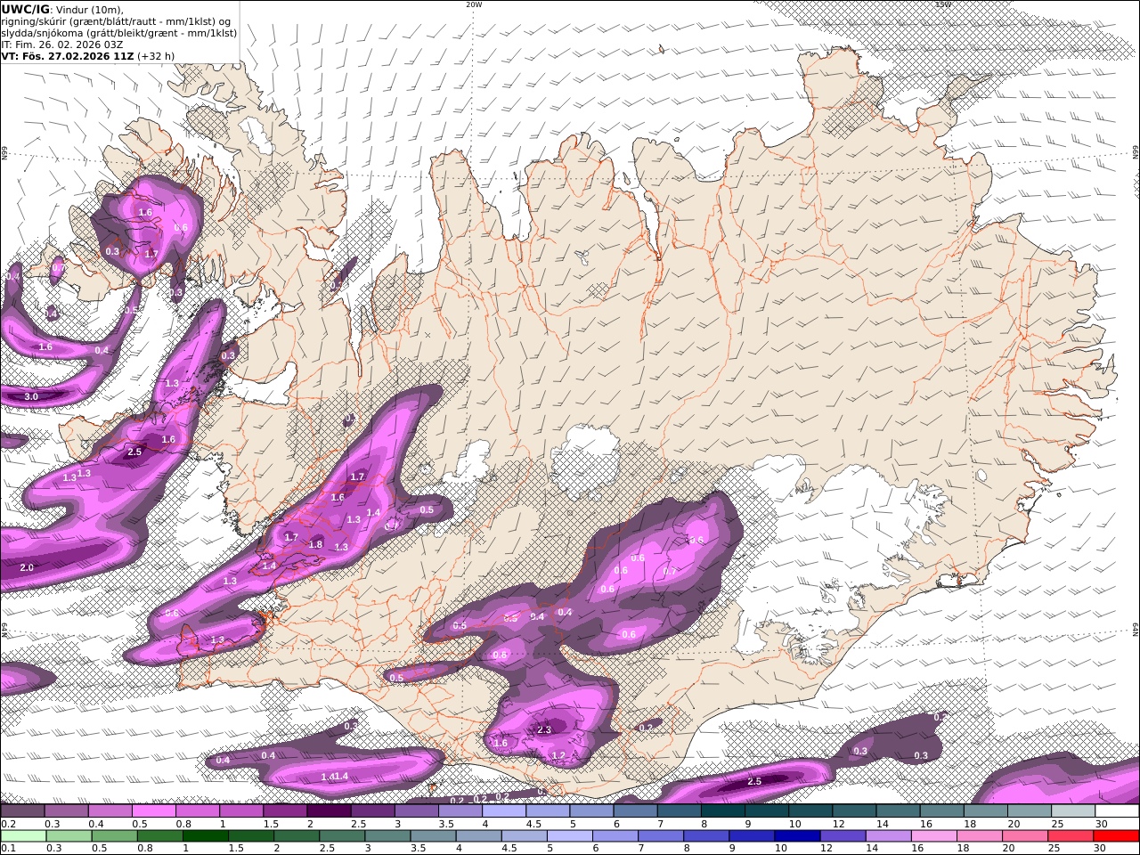
Task: Click the "1.8" precipitation value on the map
Action: pos(315,545)
